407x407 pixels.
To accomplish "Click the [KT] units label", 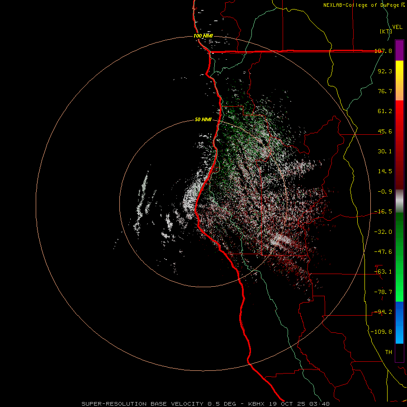I will pyautogui.click(x=386, y=31).
